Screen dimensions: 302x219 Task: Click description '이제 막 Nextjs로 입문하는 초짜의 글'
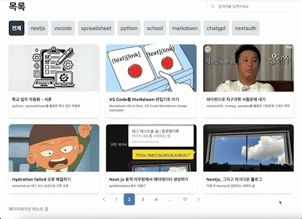click(231, 186)
